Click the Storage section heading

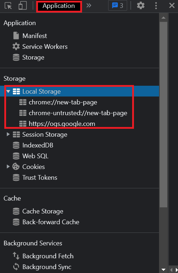pyautogui.click(x=14, y=79)
